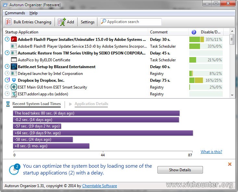This screenshot has width=238, height=192.
Task: Click the clock icon with badge 2
Action: (x=14, y=169)
